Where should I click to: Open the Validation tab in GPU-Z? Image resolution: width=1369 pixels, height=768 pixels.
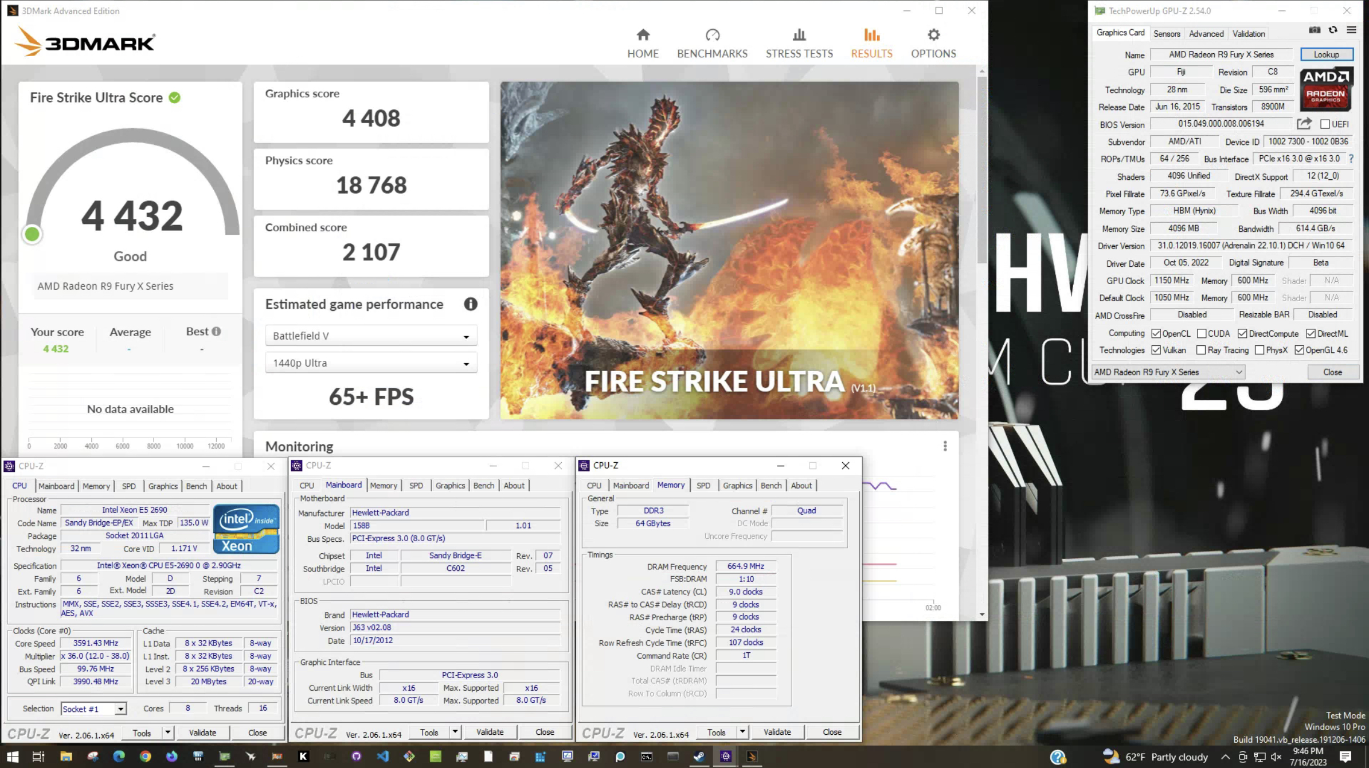pyautogui.click(x=1249, y=34)
